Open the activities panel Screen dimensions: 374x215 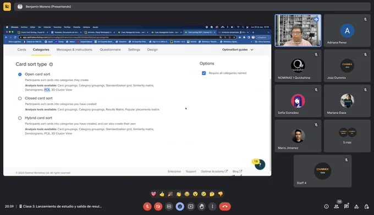point(356,207)
